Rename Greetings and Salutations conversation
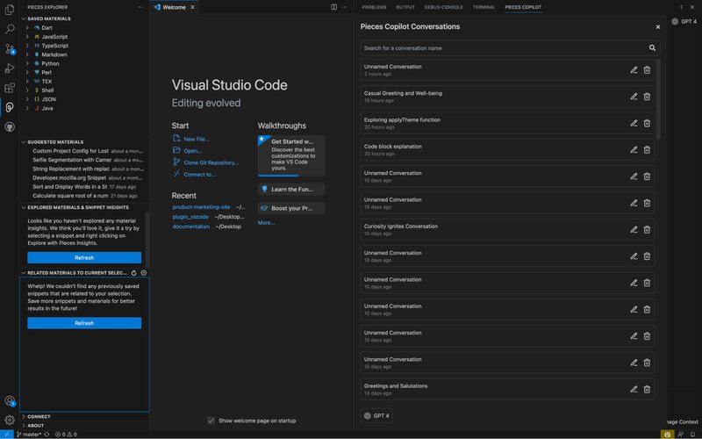The height and width of the screenshot is (439, 702). [x=634, y=389]
